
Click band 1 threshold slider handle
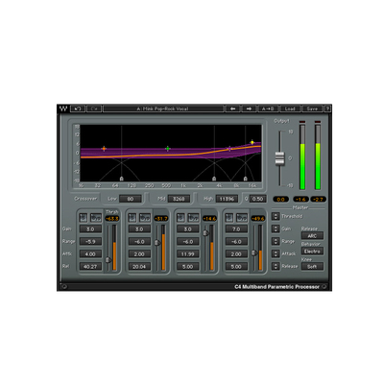(x=108, y=260)
